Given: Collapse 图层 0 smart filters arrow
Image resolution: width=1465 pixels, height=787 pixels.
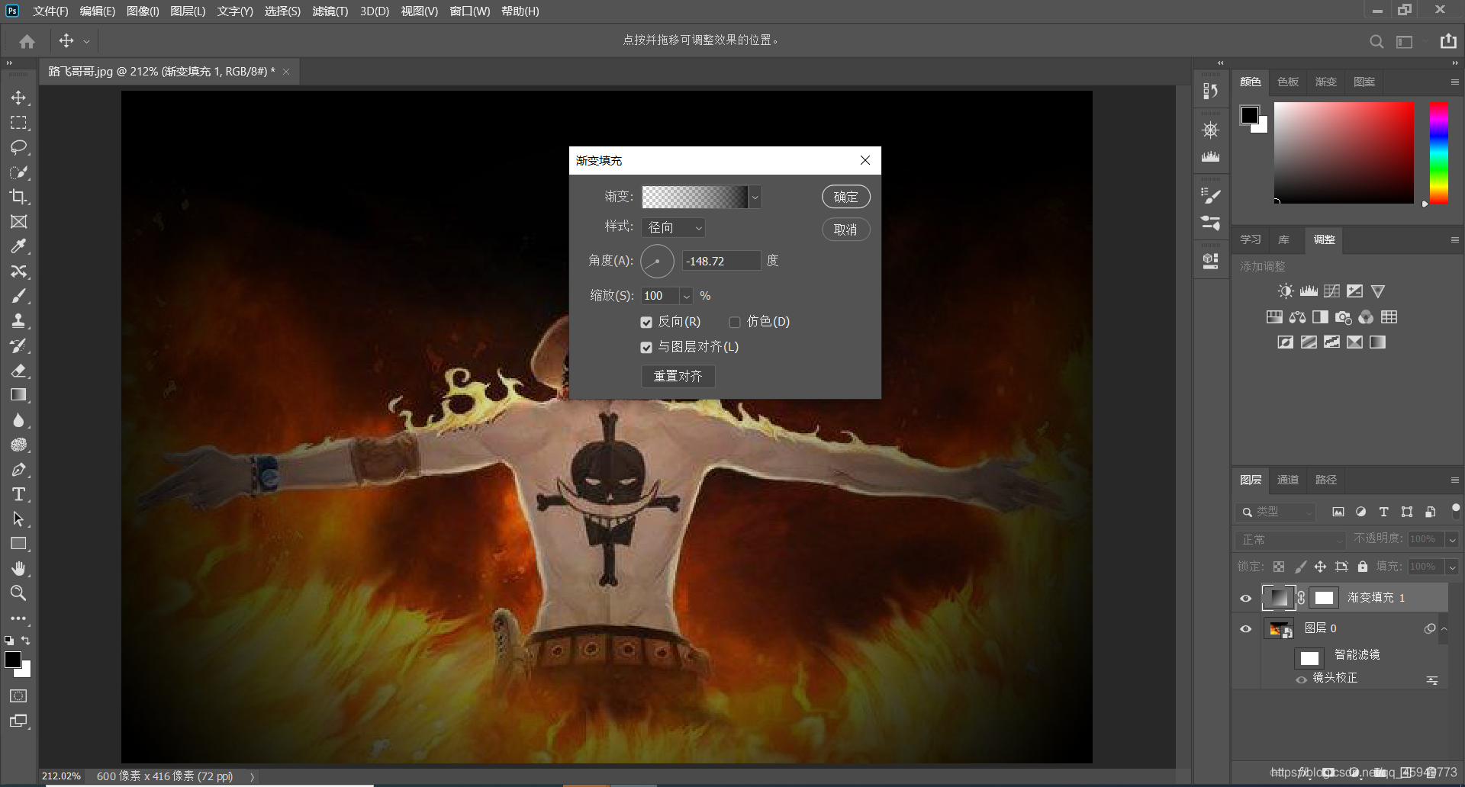Looking at the screenshot, I should point(1444,629).
